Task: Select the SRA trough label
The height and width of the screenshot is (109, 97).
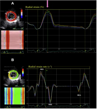Action: pyautogui.click(x=79, y=95)
